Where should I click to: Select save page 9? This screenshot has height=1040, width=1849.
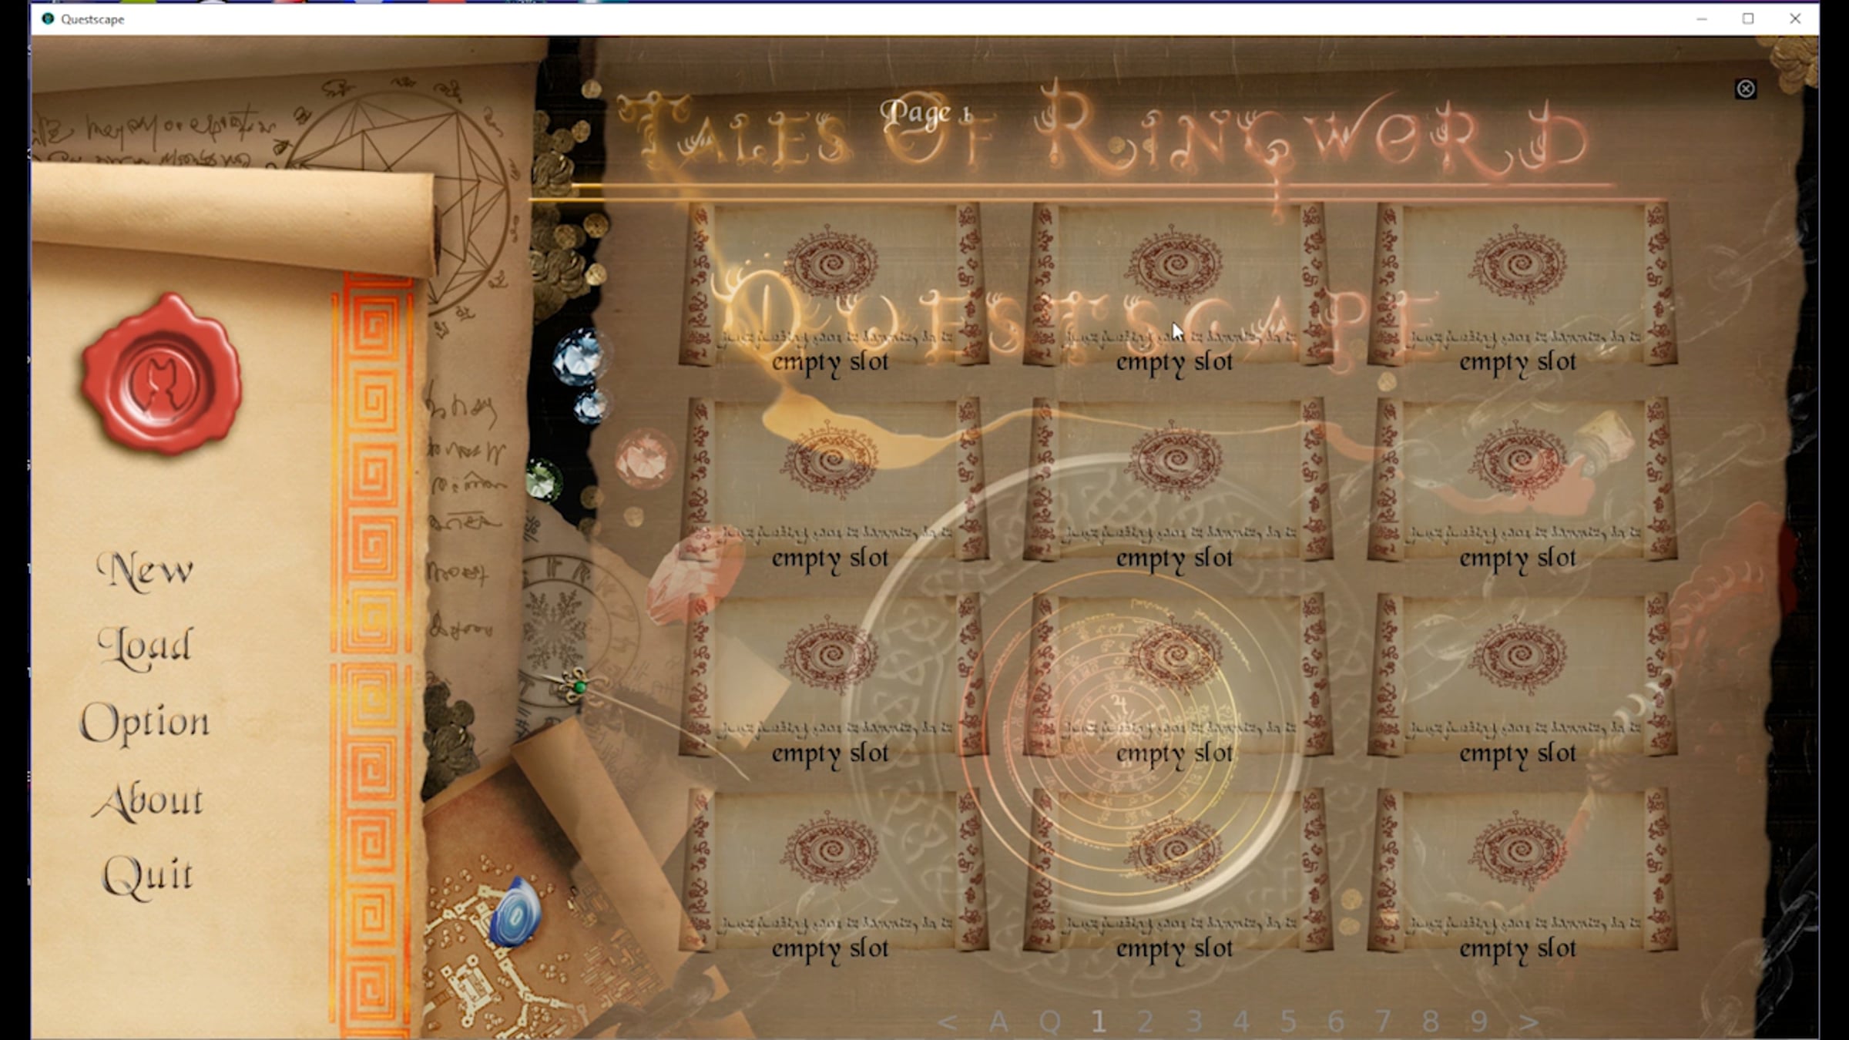point(1478,1022)
